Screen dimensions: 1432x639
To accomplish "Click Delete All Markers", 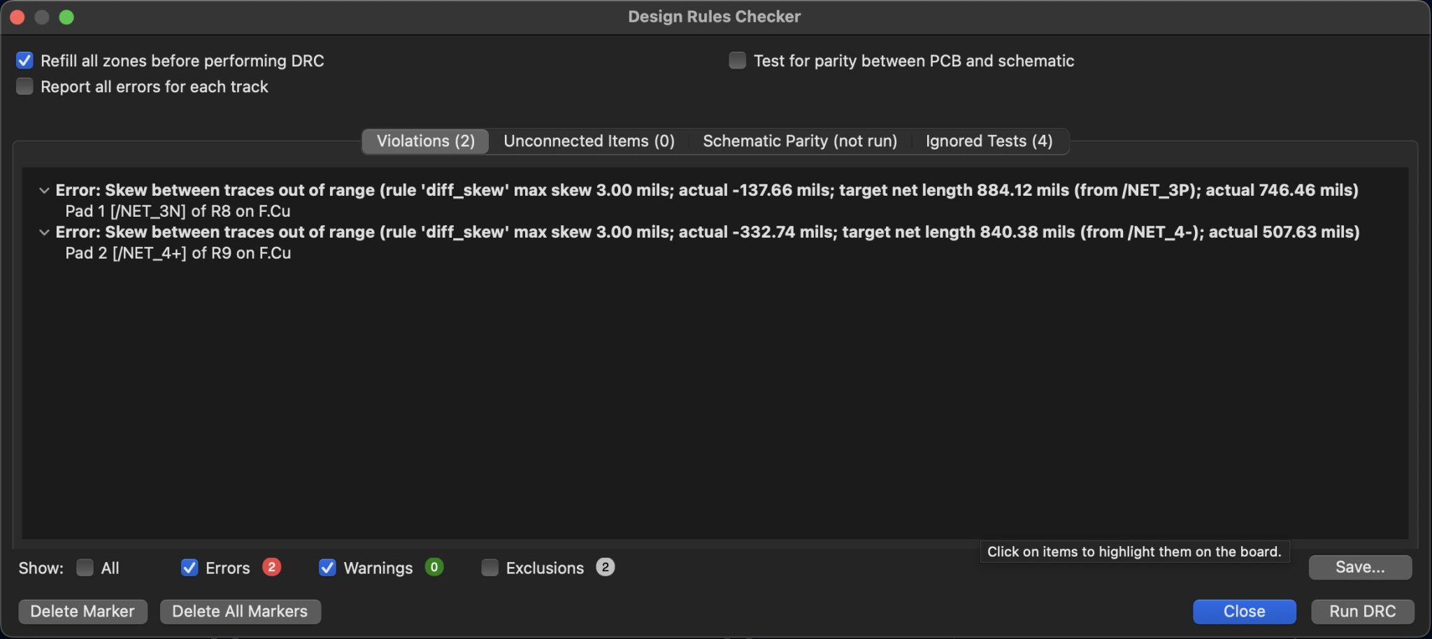I will click(240, 611).
